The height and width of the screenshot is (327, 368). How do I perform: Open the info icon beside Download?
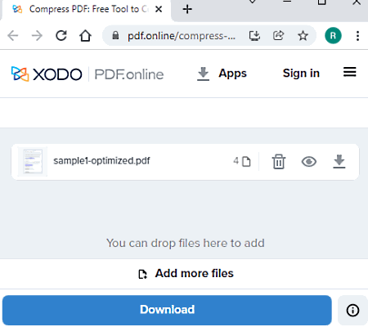click(352, 310)
